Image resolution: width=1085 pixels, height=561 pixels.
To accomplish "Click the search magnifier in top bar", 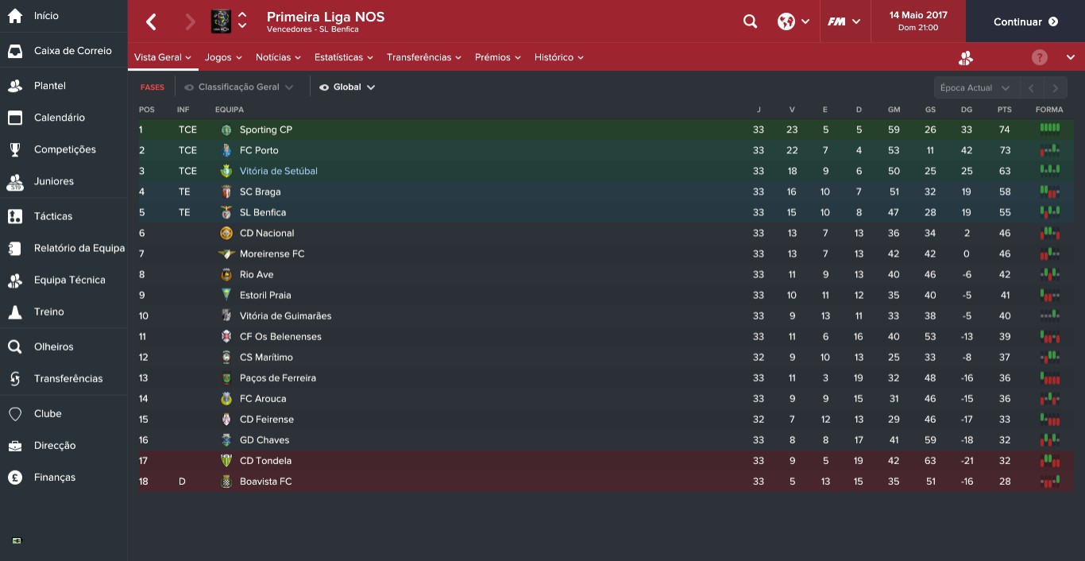I will (750, 22).
